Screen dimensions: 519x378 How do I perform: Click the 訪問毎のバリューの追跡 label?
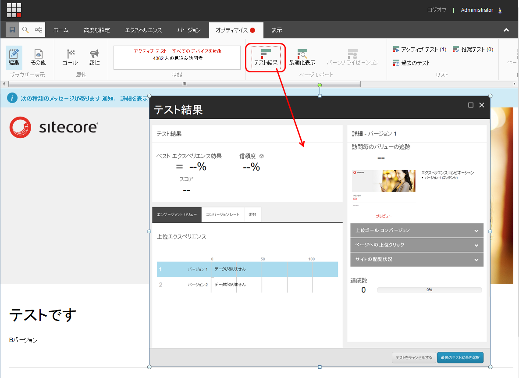click(381, 146)
